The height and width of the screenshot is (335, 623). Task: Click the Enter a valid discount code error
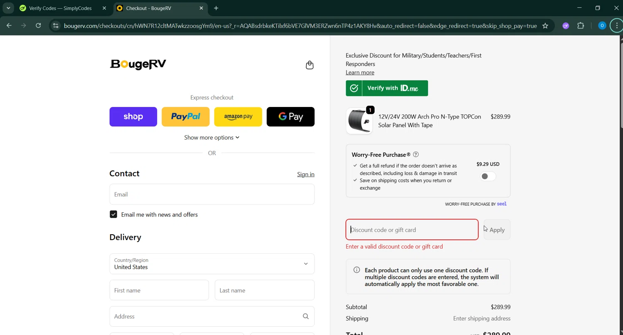394,247
